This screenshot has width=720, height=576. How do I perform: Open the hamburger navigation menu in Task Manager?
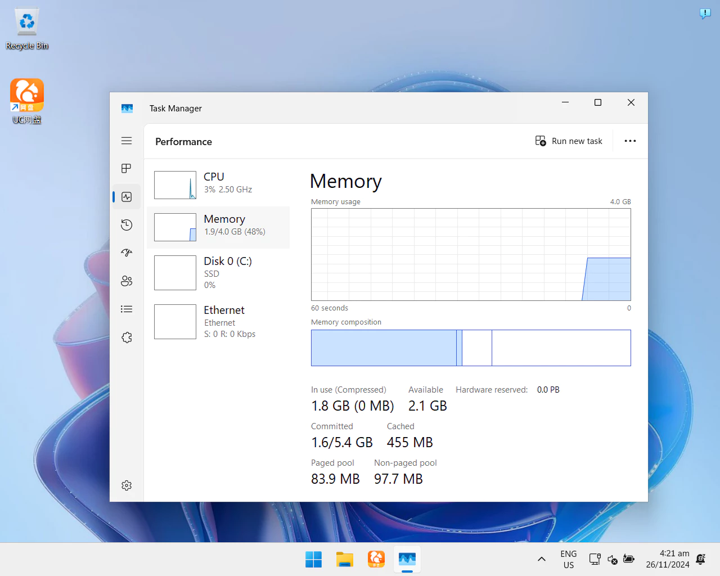(x=127, y=141)
